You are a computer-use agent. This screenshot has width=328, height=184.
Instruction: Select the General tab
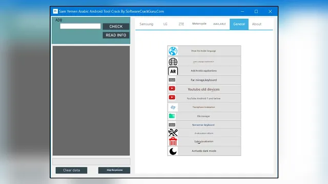(239, 24)
